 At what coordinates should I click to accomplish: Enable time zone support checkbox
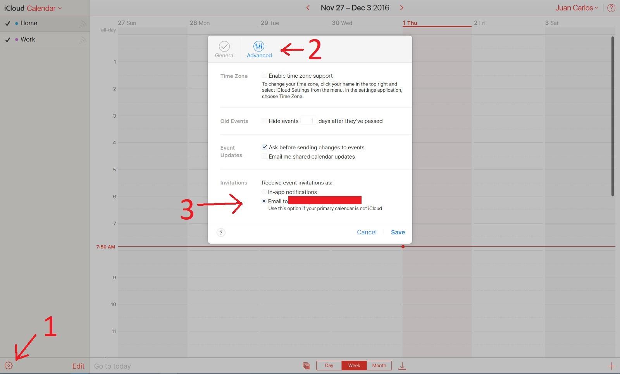click(x=264, y=75)
